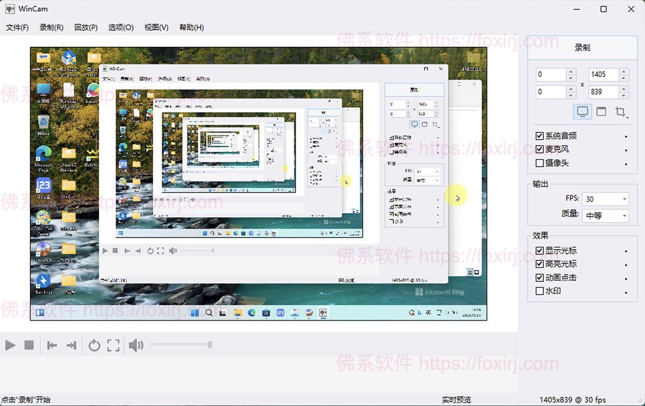The width and height of the screenshot is (645, 406).
Task: Click the large 录制 button
Action: (582, 47)
